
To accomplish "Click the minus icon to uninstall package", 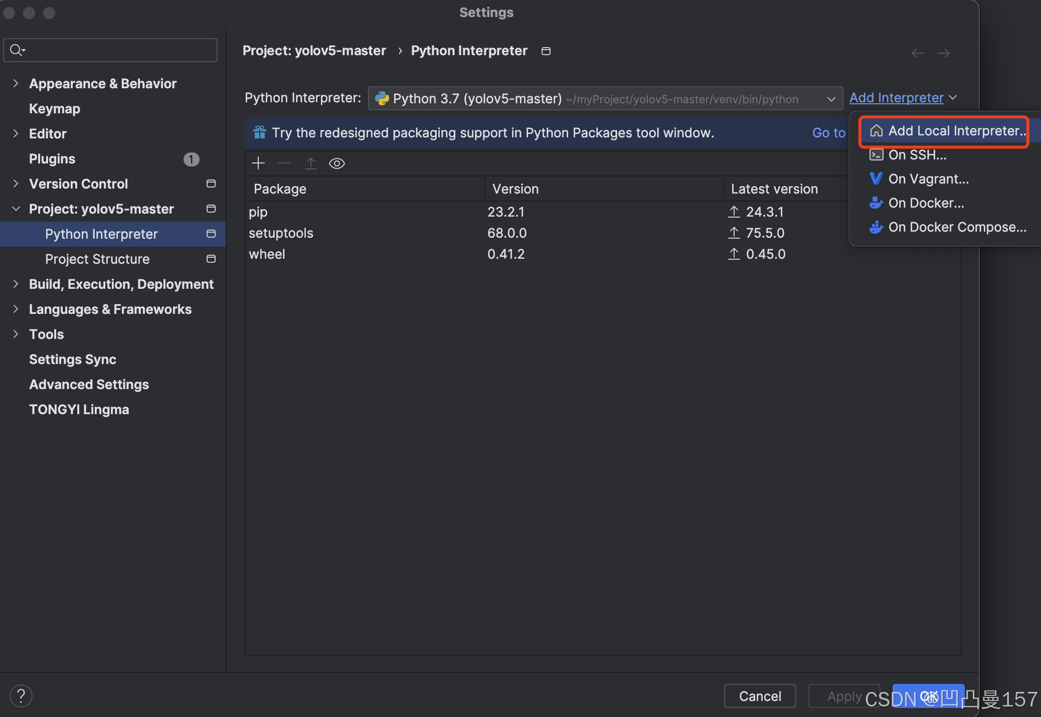I will [284, 163].
